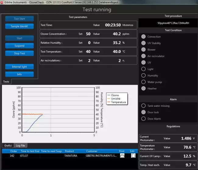Select the Tests tab
Viewport: 198px width, 170px height.
pos(6,82)
